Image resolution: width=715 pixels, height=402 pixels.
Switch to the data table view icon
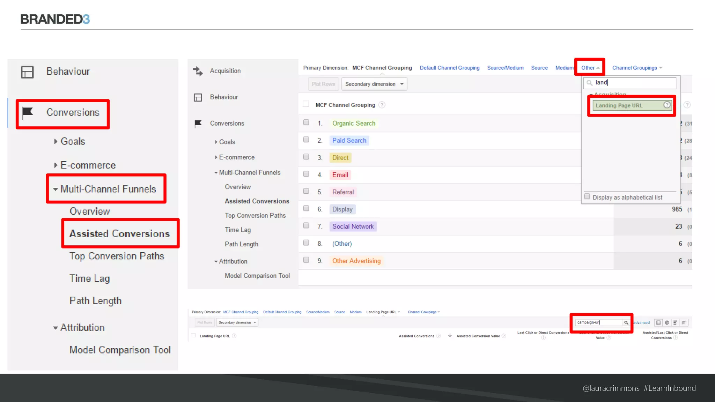(x=658, y=322)
